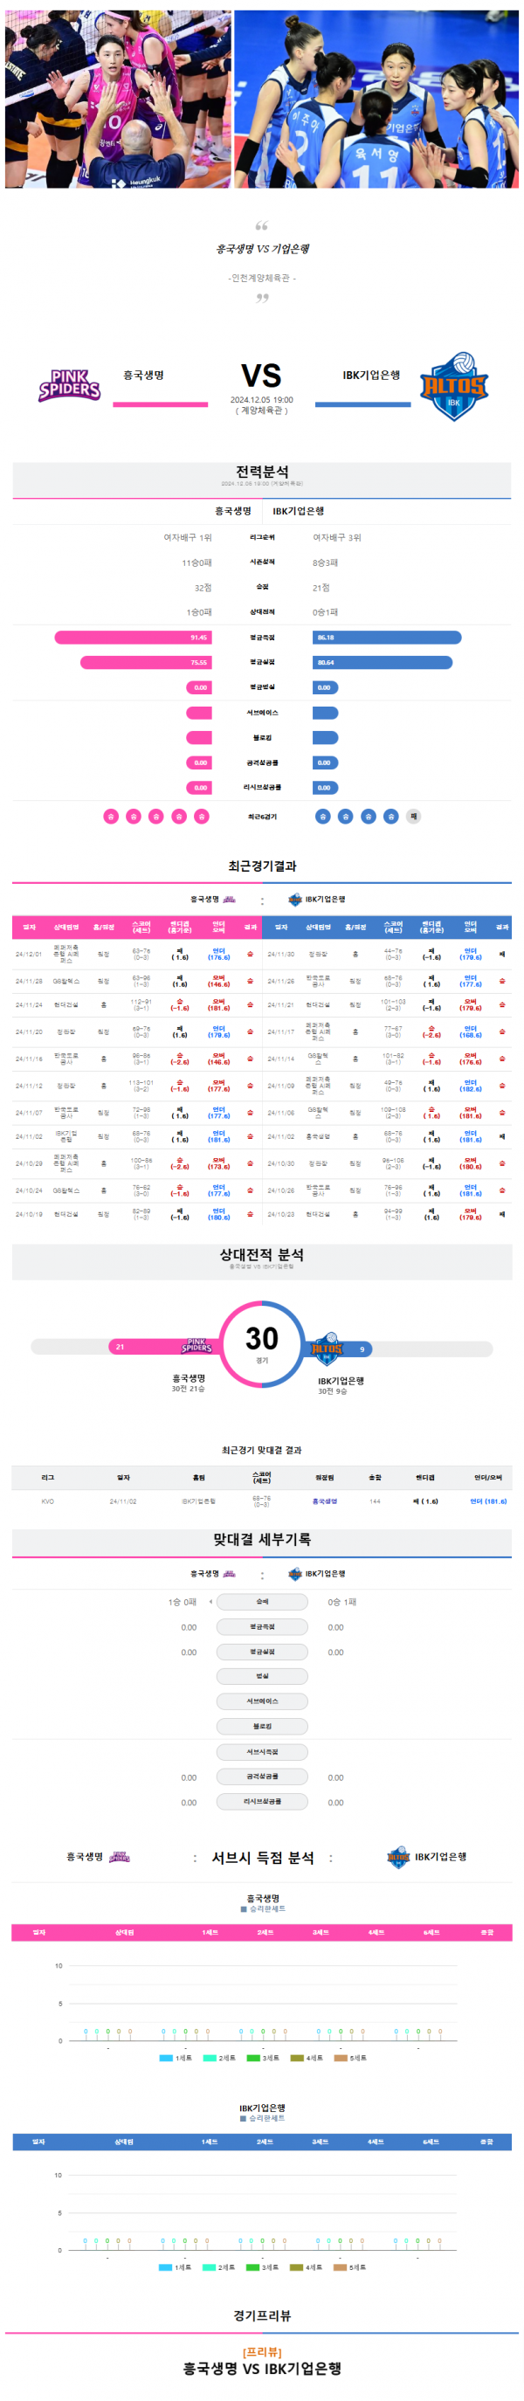Click the small arrow beside the 승패 pill
The width and height of the screenshot is (524, 2401).
210,1601
